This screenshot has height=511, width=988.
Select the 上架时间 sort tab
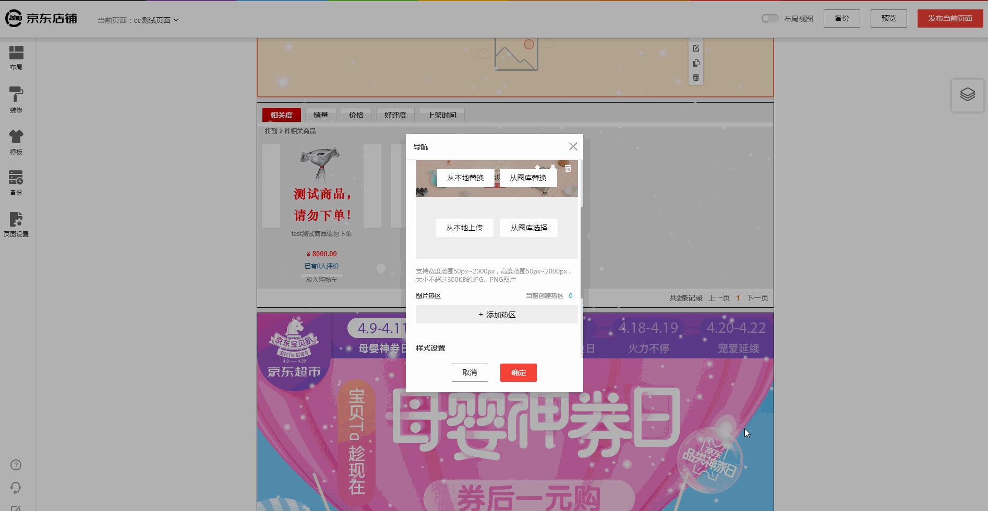point(442,115)
